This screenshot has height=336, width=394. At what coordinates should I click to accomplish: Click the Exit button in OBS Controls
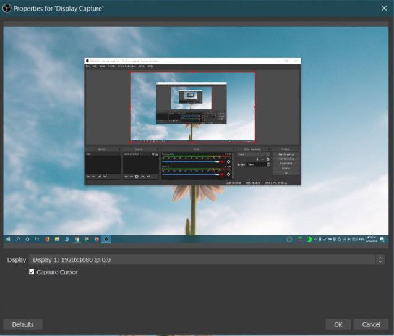tap(286, 173)
